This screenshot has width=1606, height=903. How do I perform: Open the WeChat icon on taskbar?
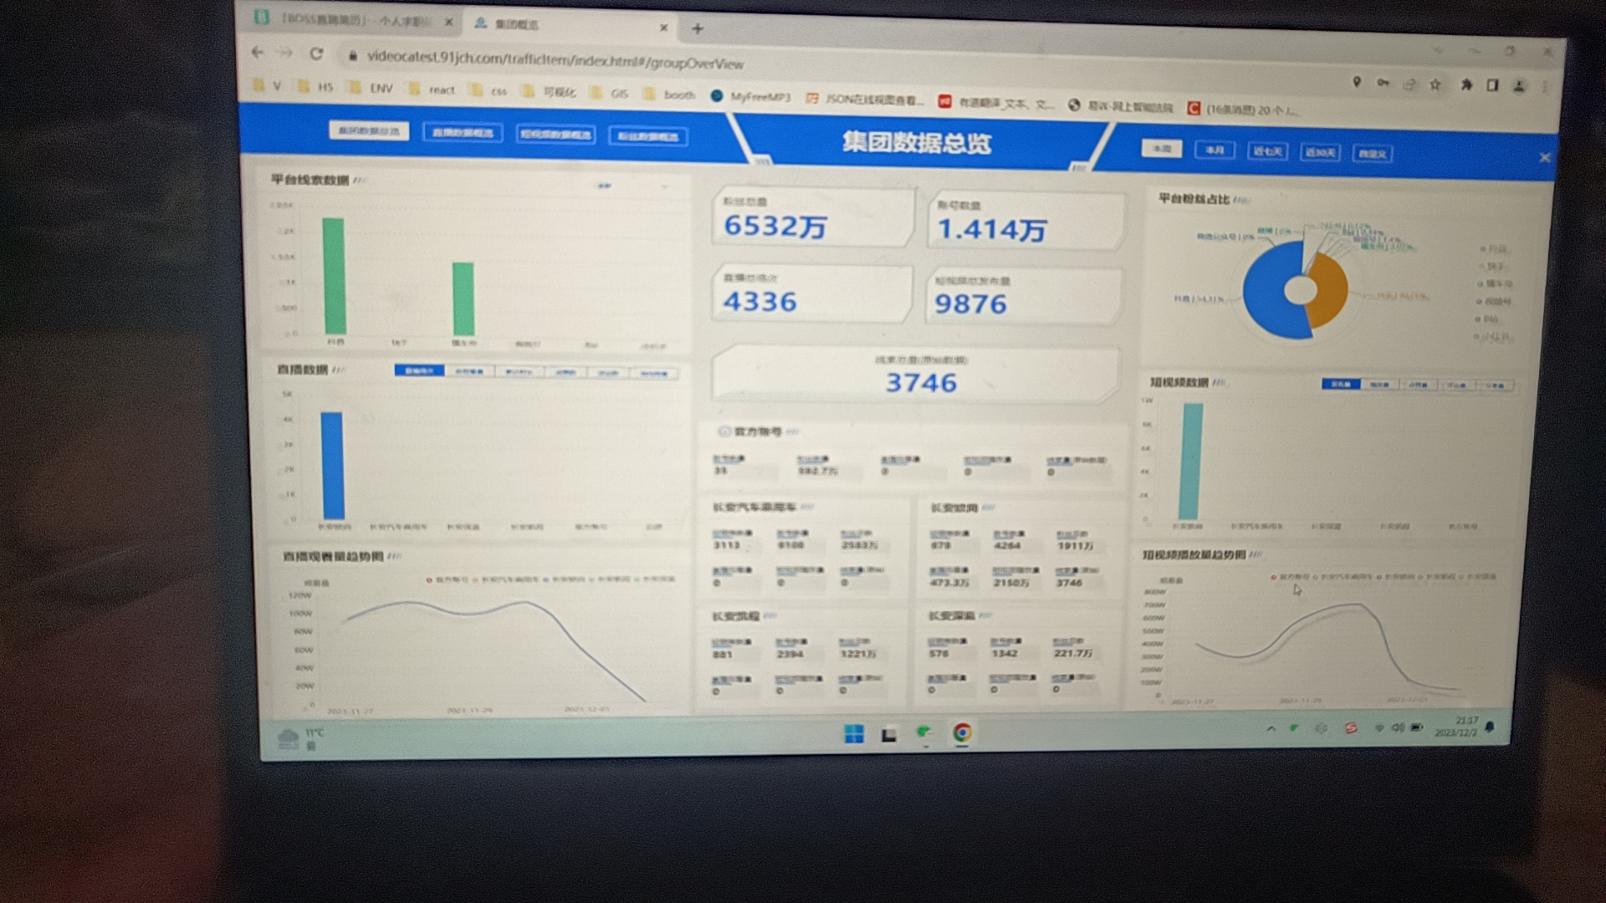[924, 733]
